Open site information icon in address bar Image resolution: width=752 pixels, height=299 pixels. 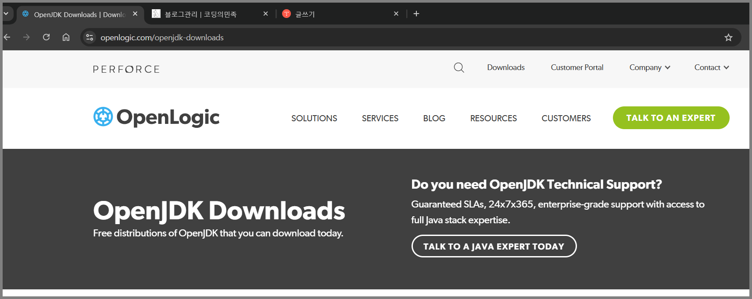pyautogui.click(x=90, y=37)
